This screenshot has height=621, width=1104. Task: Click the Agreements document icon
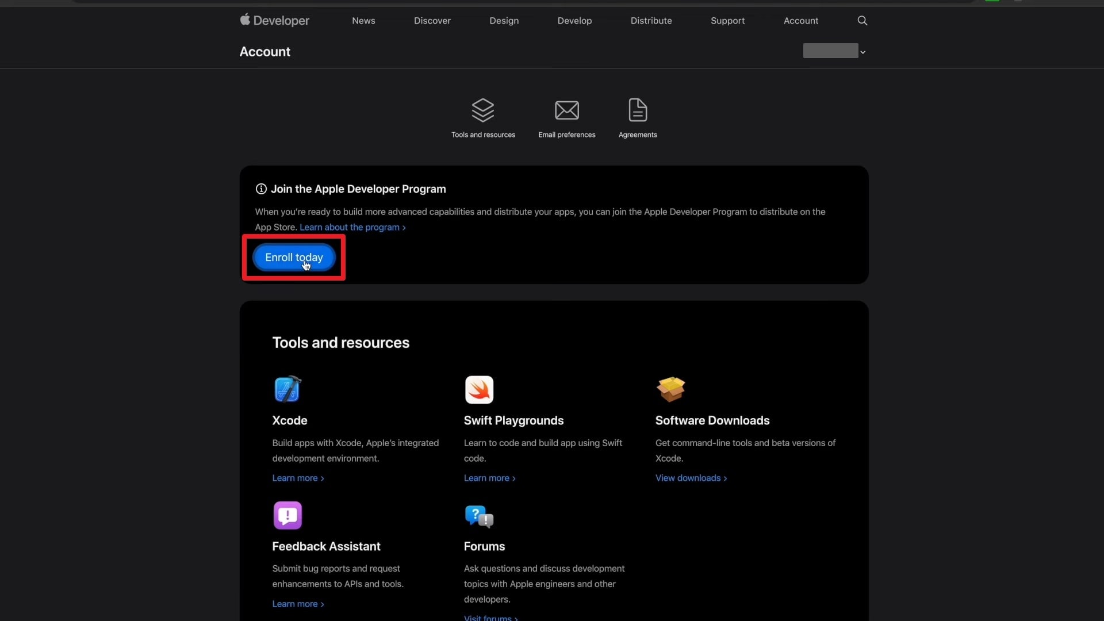[638, 110]
